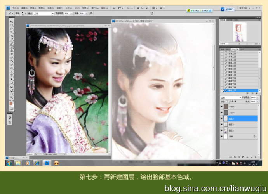Select the Hand tool in toolbox
This screenshot has height=194, width=268.
(12, 94)
